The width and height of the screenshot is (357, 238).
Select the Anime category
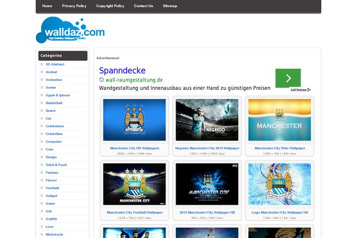pos(51,87)
